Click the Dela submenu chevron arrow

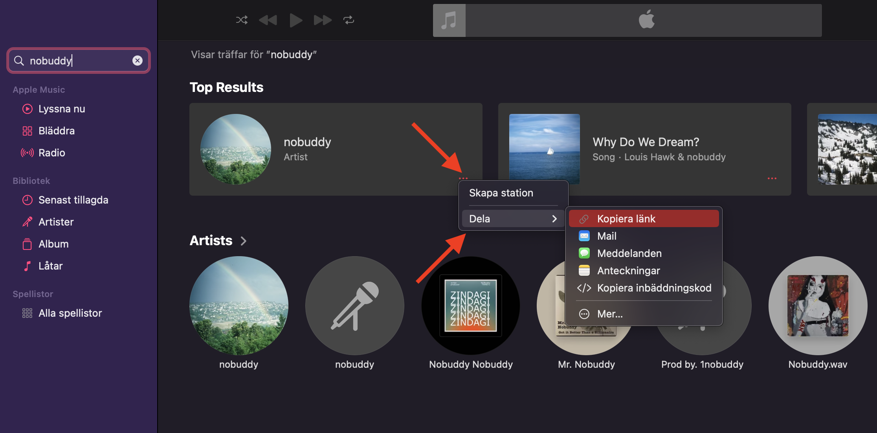[554, 219]
